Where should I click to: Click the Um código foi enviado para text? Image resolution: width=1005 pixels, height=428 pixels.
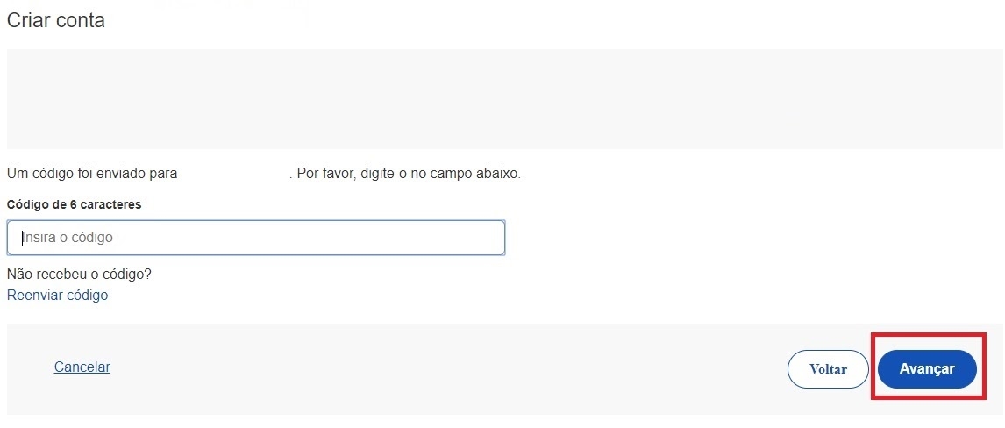(92, 174)
